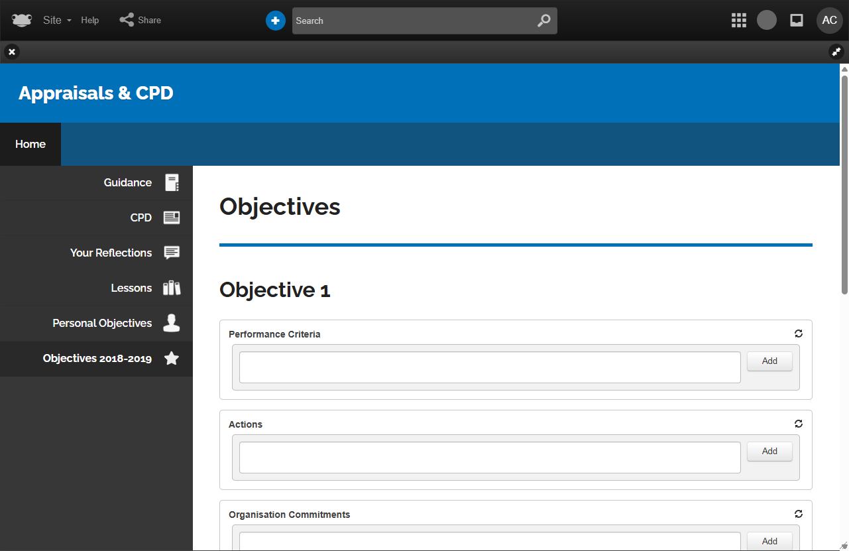Image resolution: width=849 pixels, height=551 pixels.
Task: Close the site panel with X
Action: click(12, 52)
